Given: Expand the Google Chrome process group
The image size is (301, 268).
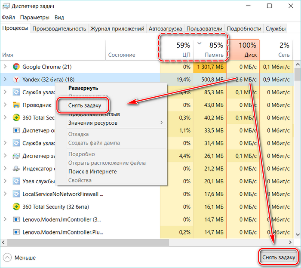Looking at the screenshot, I should tap(5, 67).
